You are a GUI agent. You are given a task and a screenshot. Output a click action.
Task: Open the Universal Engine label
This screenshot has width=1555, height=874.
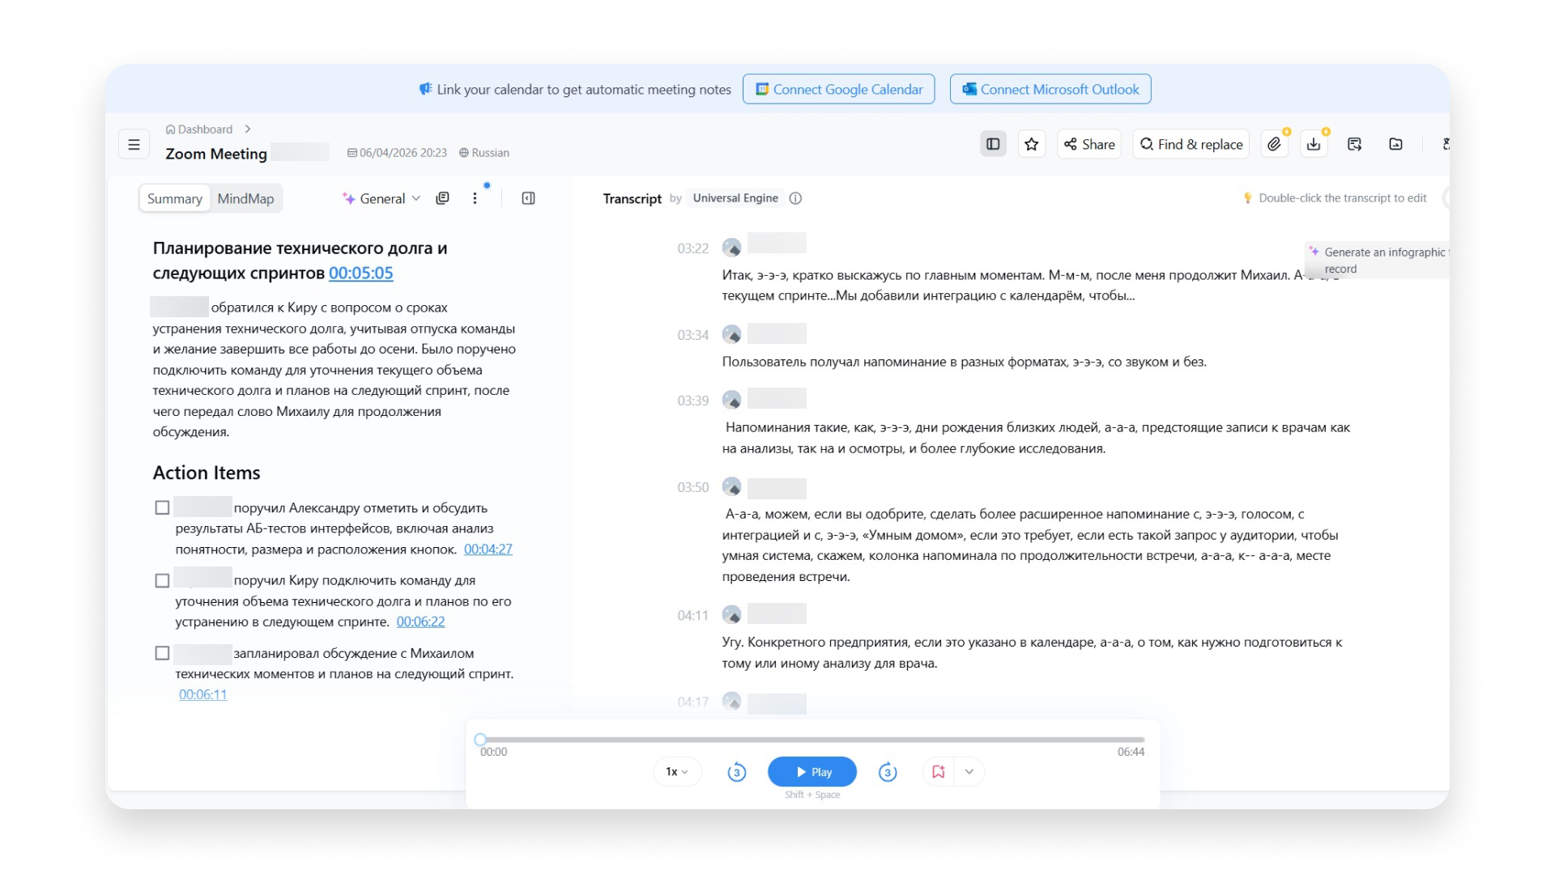[x=735, y=198]
